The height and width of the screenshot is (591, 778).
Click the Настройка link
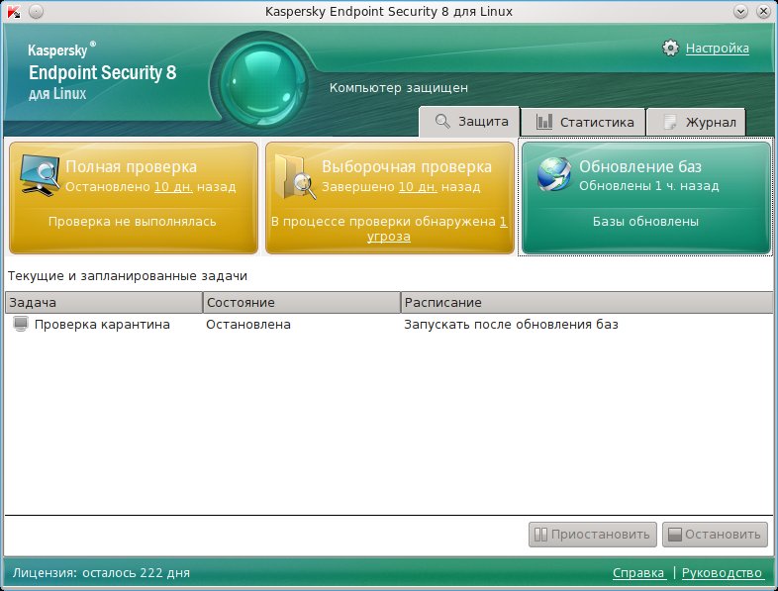coord(717,49)
